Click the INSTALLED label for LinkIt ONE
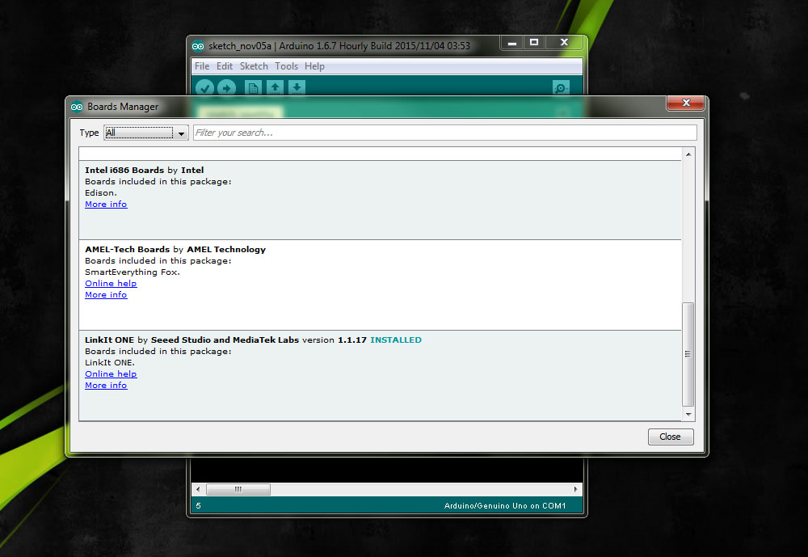The width and height of the screenshot is (808, 557). click(396, 340)
